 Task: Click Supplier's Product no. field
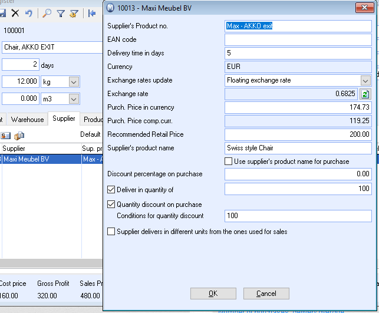pyautogui.click(x=298, y=26)
